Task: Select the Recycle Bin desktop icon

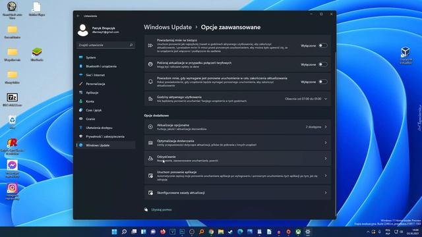Action: point(12,122)
